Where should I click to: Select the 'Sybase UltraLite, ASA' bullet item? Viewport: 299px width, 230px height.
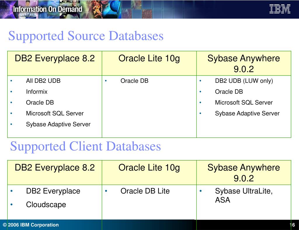tap(244, 195)
